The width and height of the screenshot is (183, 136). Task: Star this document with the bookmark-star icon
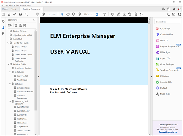pyautogui.click(x=9, y=14)
